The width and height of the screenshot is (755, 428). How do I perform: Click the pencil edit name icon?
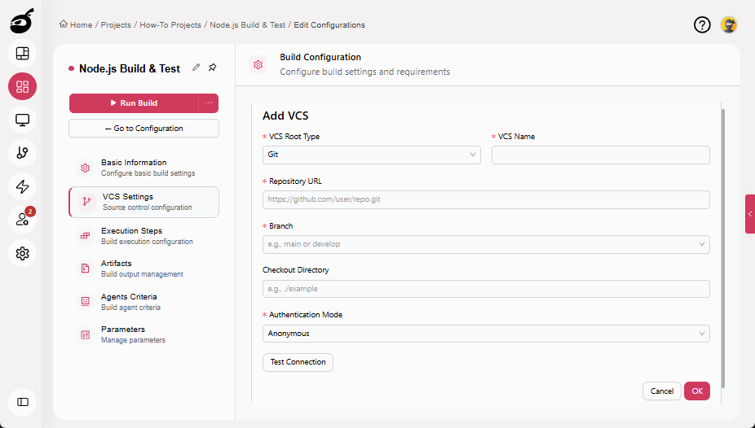tap(196, 68)
